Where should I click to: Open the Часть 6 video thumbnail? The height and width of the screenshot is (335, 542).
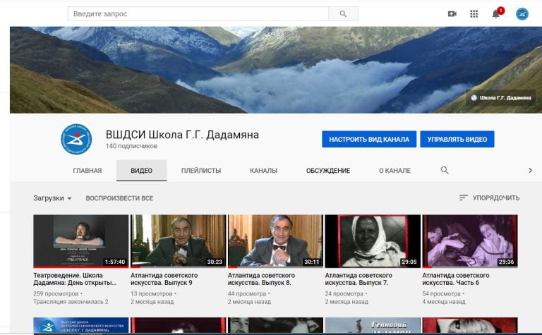click(470, 241)
